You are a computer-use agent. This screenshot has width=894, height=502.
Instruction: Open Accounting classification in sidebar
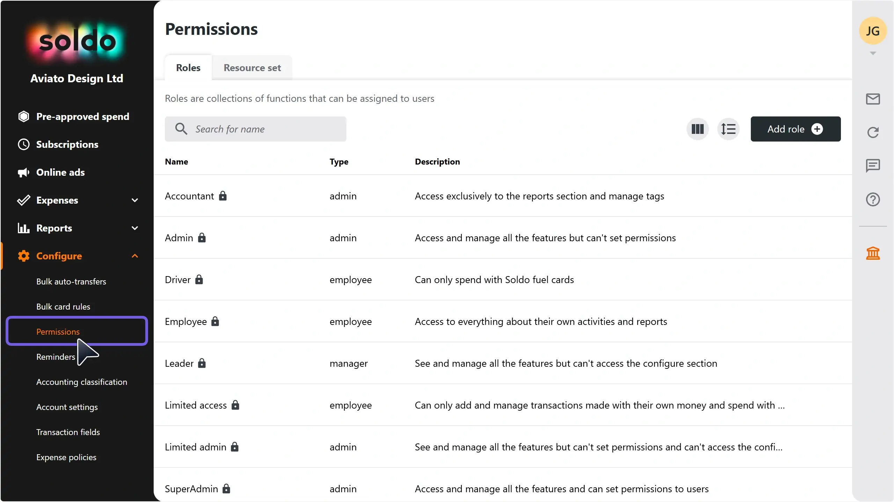[82, 382]
